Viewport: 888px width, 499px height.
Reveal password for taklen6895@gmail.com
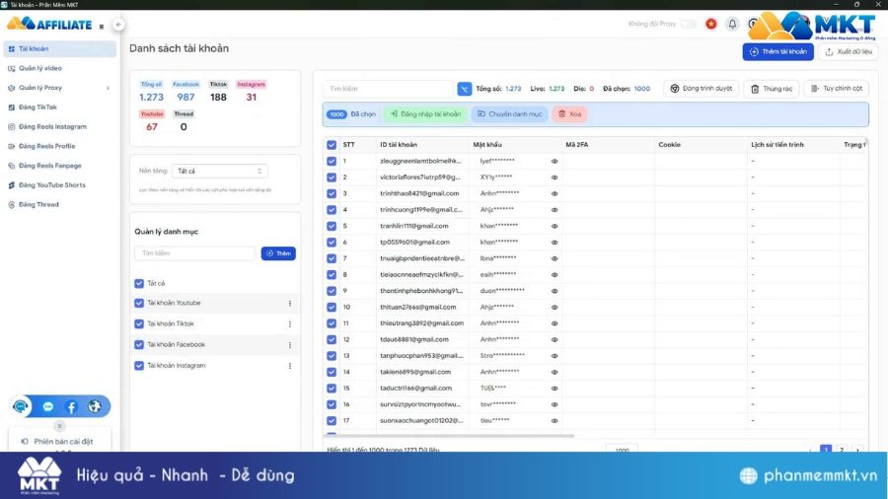(555, 372)
